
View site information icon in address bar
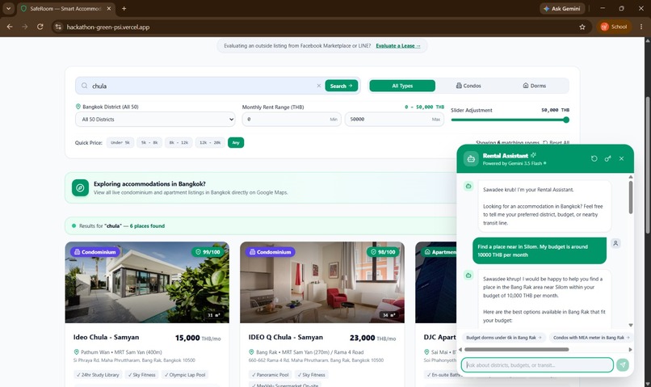(58, 27)
